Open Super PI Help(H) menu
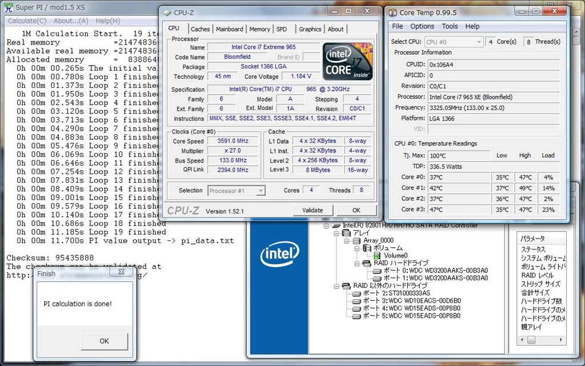The width and height of the screenshot is (585, 366). pos(108,21)
